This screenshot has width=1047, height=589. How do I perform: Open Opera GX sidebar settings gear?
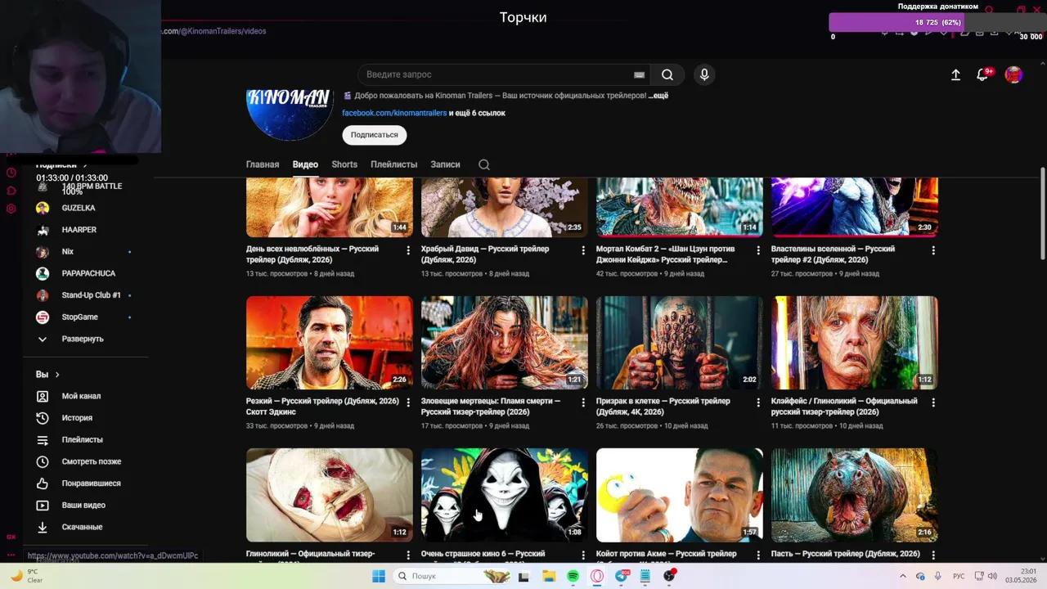(11, 209)
